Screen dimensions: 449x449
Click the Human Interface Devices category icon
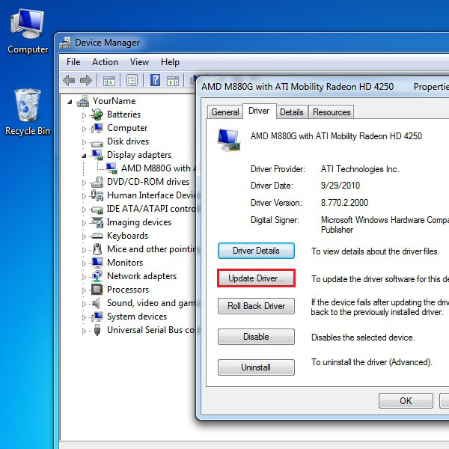coord(97,195)
